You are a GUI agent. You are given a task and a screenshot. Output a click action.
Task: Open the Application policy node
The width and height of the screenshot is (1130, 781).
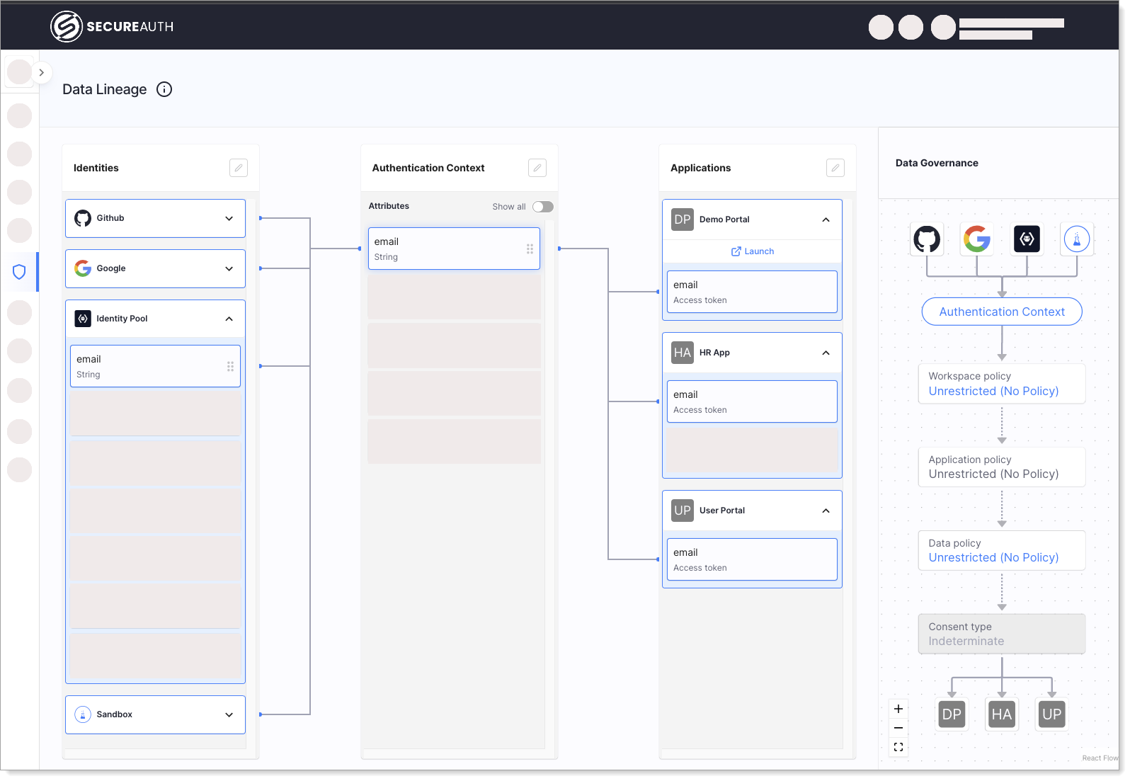click(1002, 467)
